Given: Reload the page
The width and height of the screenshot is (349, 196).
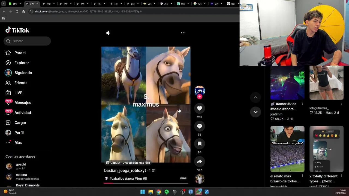Looking at the screenshot, I should coord(17,11).
